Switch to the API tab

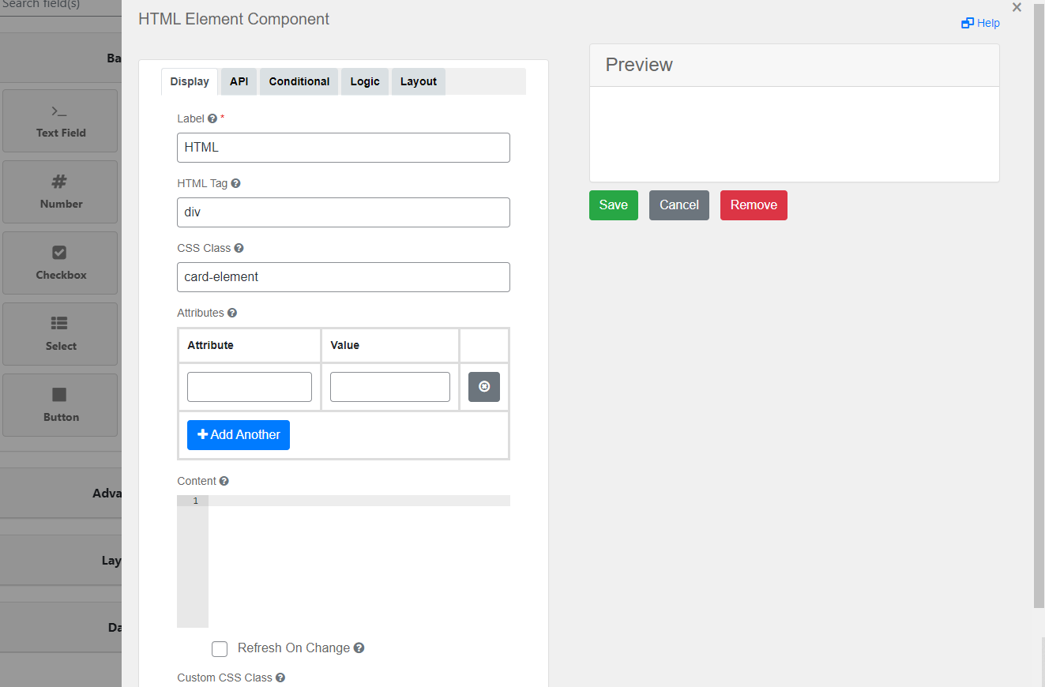point(239,81)
